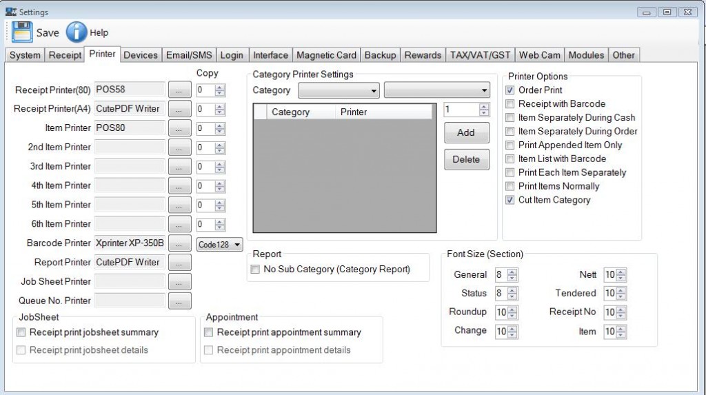Browse for Queue No. Printer with ellipsis button
The image size is (706, 395).
click(180, 301)
